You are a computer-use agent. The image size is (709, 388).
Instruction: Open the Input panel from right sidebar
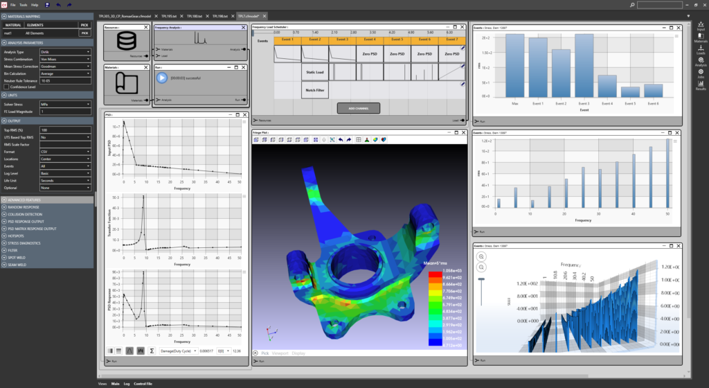701,26
